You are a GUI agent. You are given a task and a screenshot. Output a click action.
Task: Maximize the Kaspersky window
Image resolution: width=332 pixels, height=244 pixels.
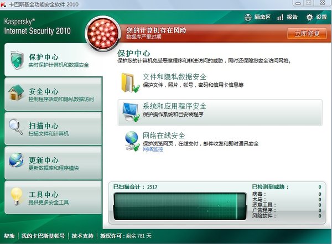(x=309, y=3)
